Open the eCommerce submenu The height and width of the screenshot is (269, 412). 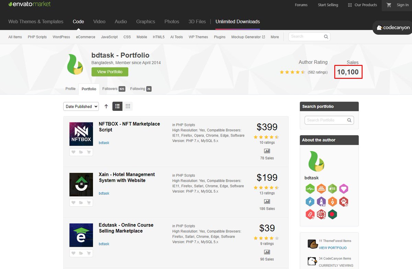(85, 37)
